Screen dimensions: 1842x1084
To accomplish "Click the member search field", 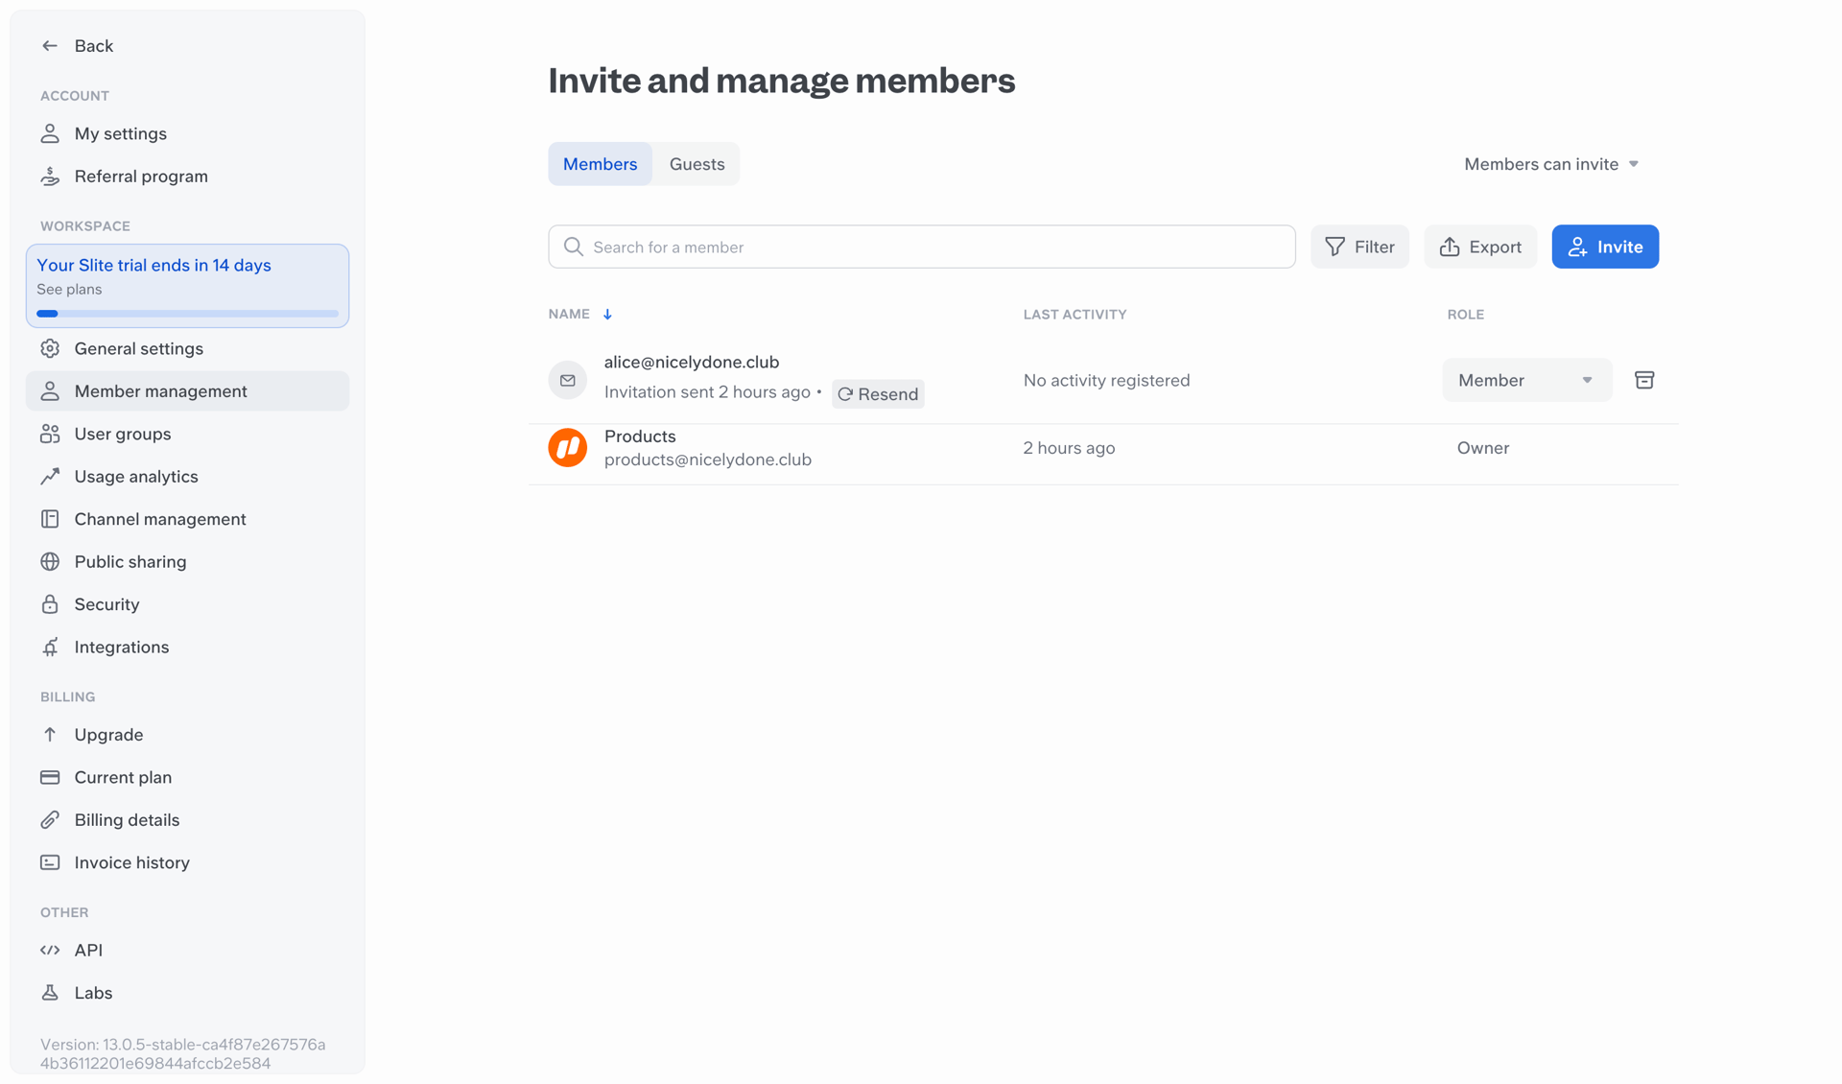I will click(x=921, y=247).
